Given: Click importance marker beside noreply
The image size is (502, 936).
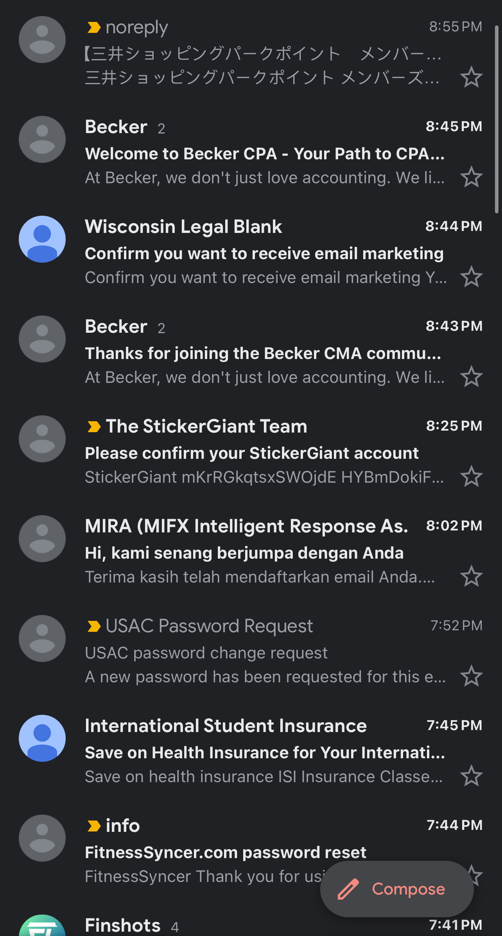Looking at the screenshot, I should pos(94,27).
